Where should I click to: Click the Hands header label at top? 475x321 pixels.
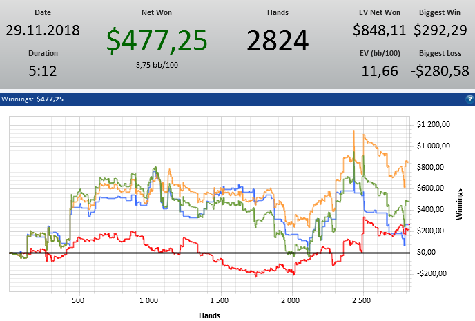(278, 12)
